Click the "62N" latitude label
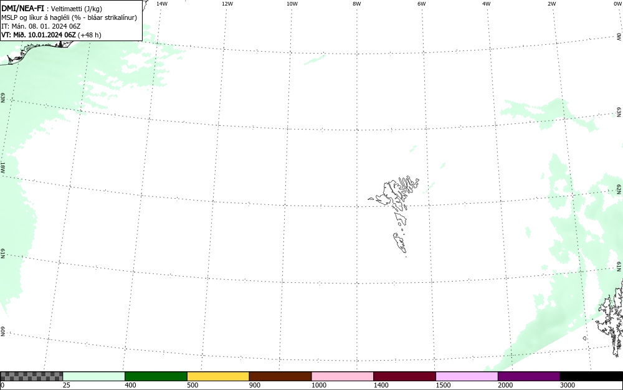Image resolution: width=623 pixels, height=390 pixels. (619, 189)
